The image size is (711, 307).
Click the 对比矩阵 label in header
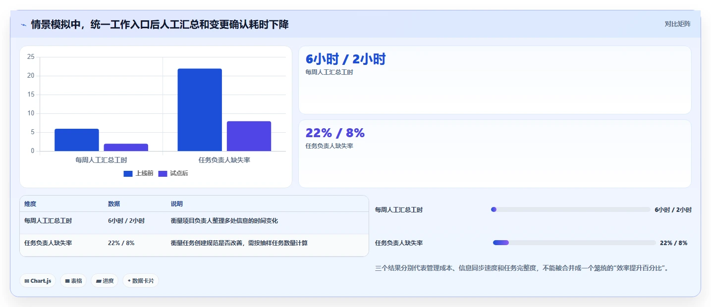click(677, 24)
